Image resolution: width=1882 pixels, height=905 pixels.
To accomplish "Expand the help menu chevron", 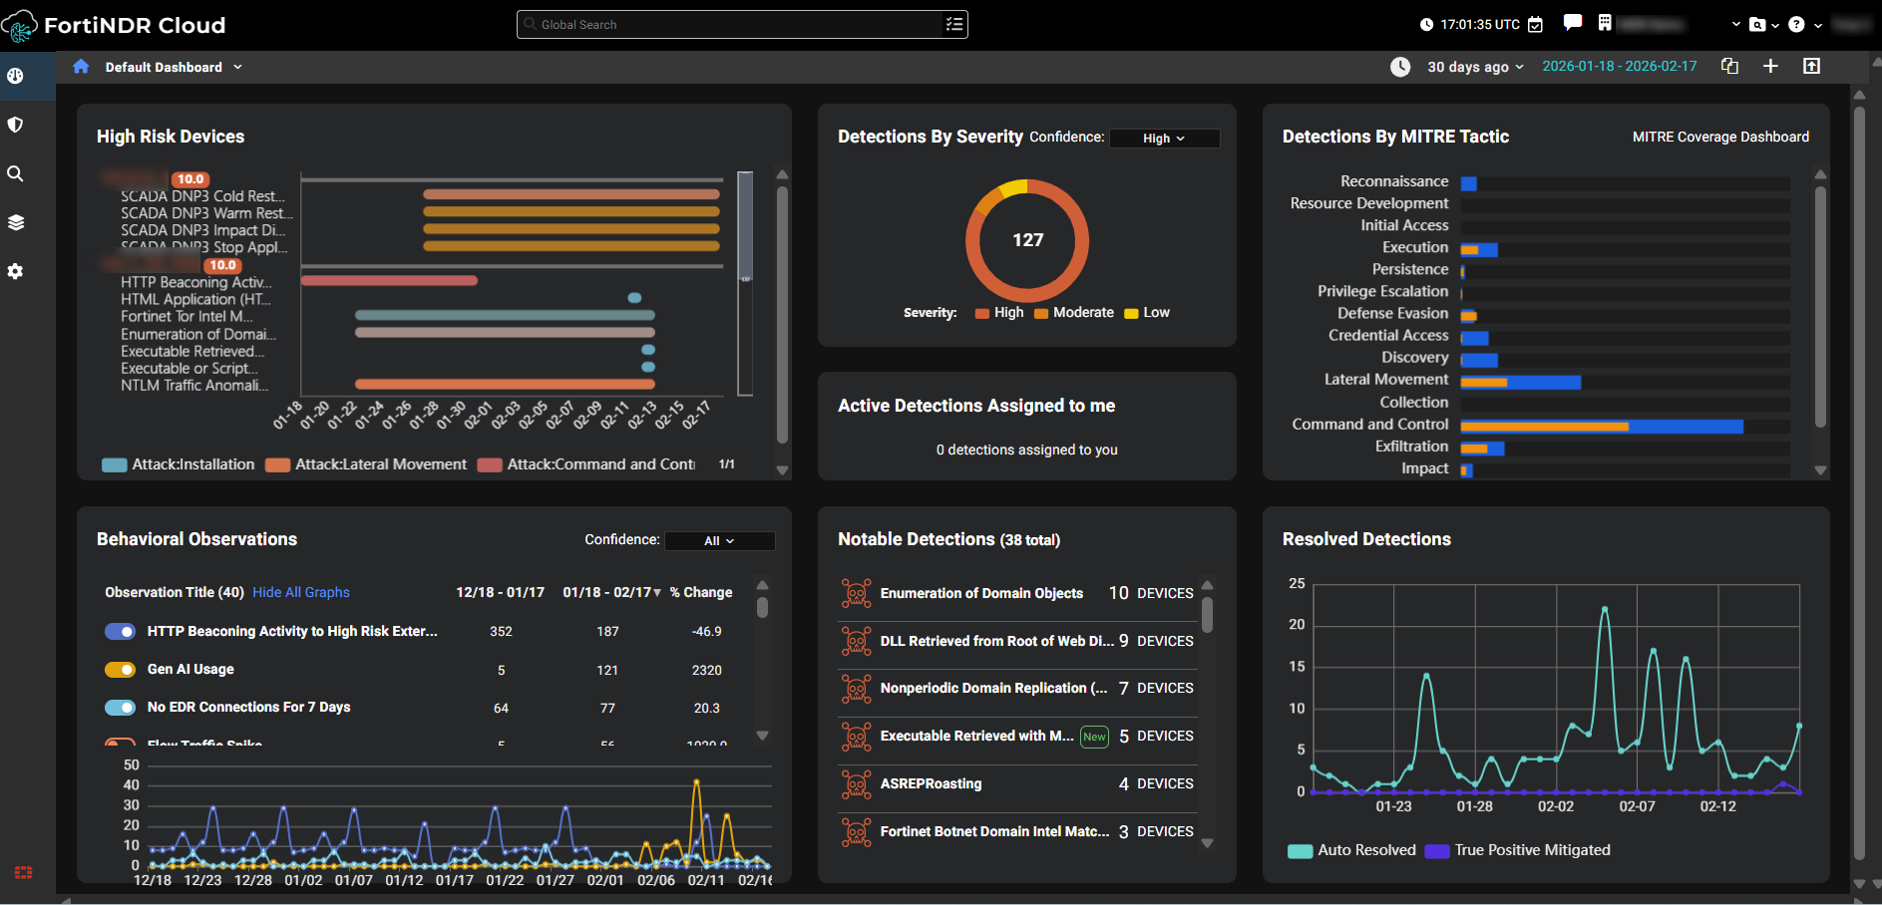I will (x=1818, y=25).
